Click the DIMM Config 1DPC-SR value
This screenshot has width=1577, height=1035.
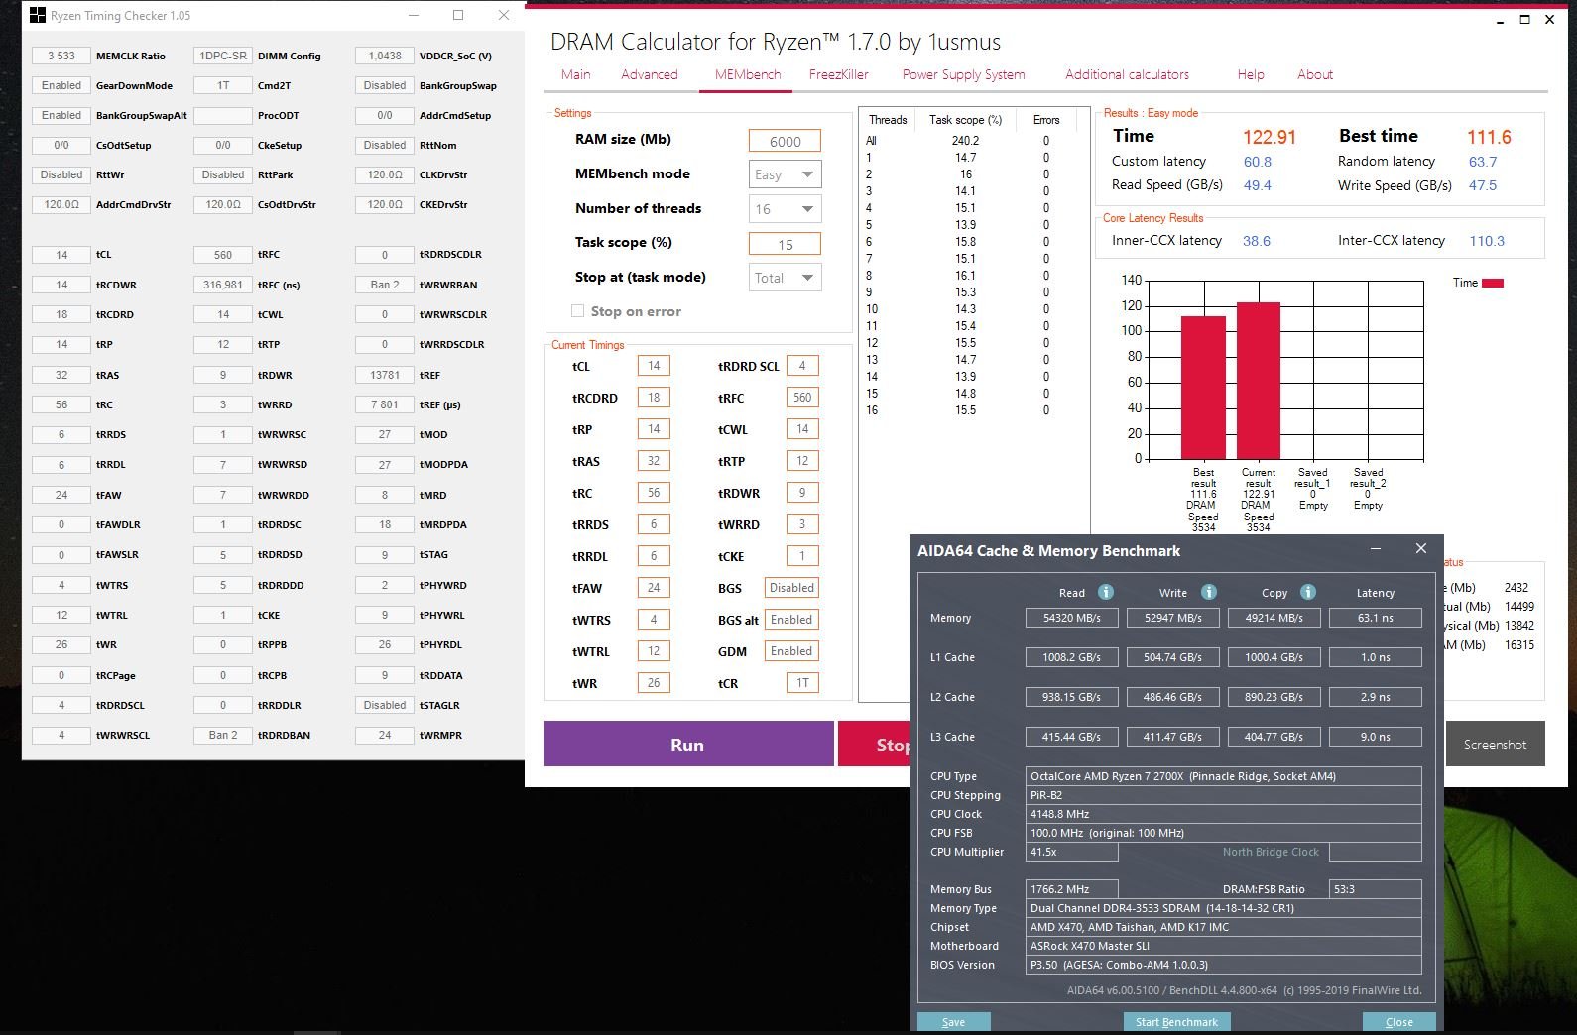223,56
